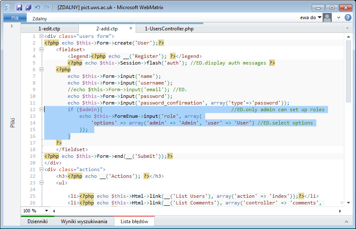
Task: Save the current file with the floppy disk icon
Action: coord(19,7)
